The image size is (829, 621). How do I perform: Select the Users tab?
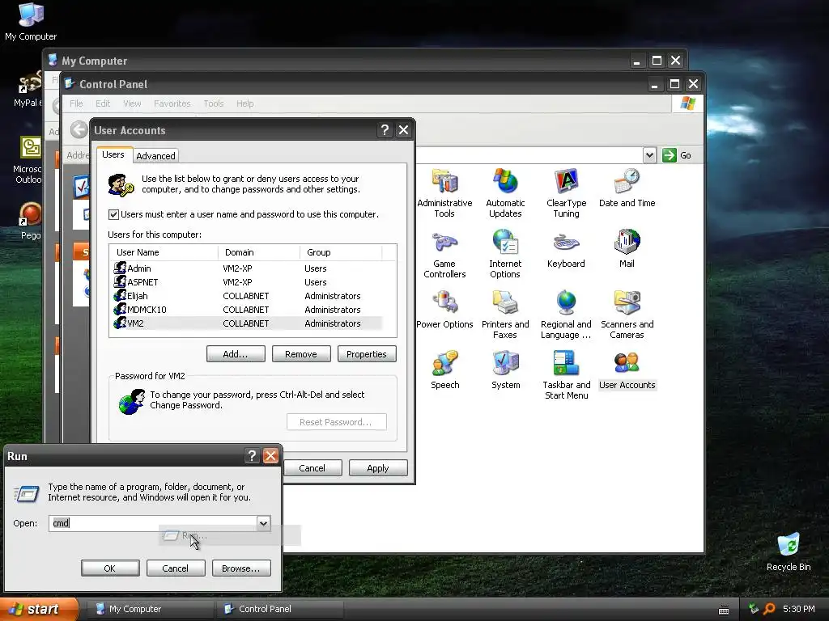point(113,154)
